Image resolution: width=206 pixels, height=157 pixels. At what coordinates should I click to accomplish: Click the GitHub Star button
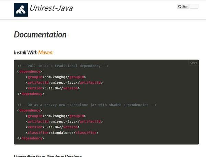pyautogui.click(x=183, y=7)
